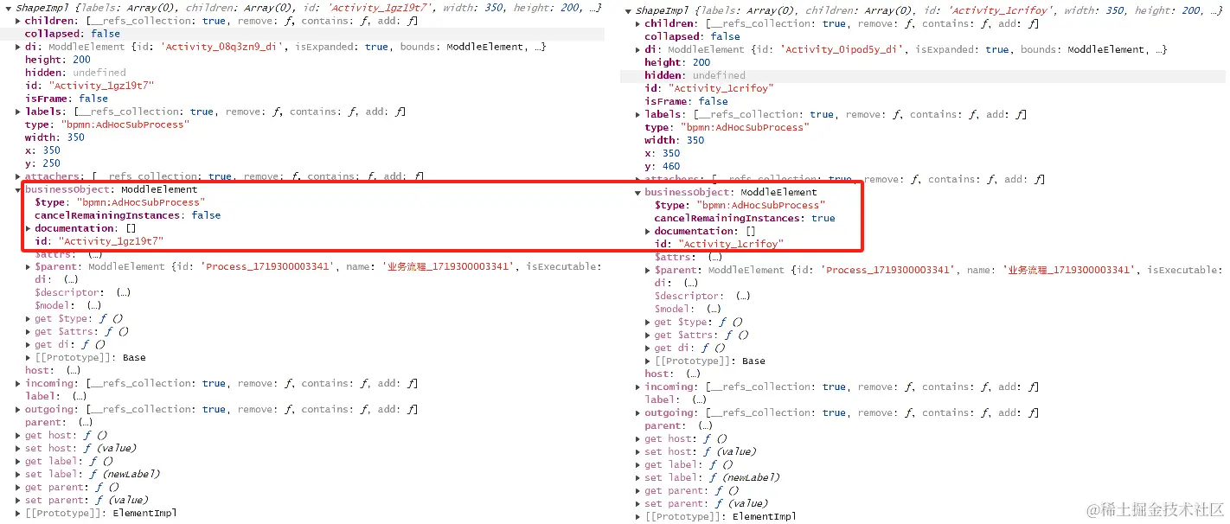Viewport: 1230px width, 524px height.
Task: Invoke host (…) getter in Activity_1gz19t7 object
Action: pos(74,371)
